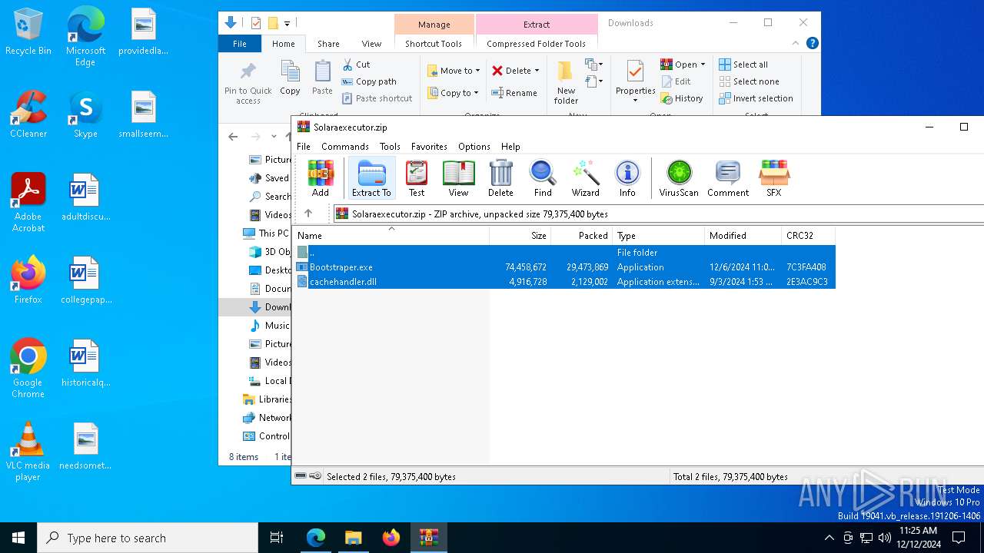Open Share tab in File Explorer
Image resolution: width=984 pixels, height=553 pixels.
tap(328, 44)
